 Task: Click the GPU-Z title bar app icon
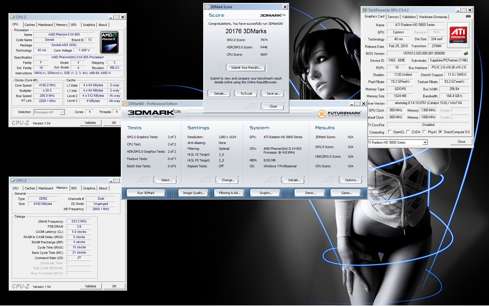[x=365, y=10]
